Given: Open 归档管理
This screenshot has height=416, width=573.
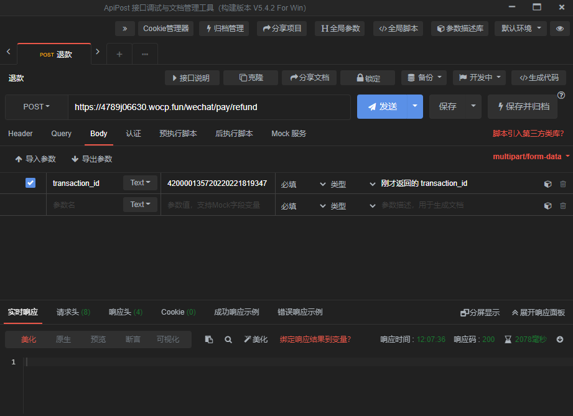Looking at the screenshot, I should click(224, 29).
